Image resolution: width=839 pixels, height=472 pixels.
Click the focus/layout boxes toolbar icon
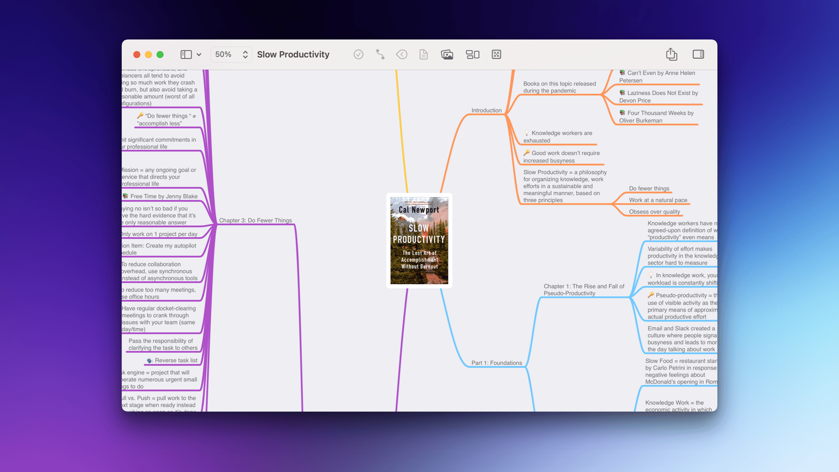click(473, 55)
